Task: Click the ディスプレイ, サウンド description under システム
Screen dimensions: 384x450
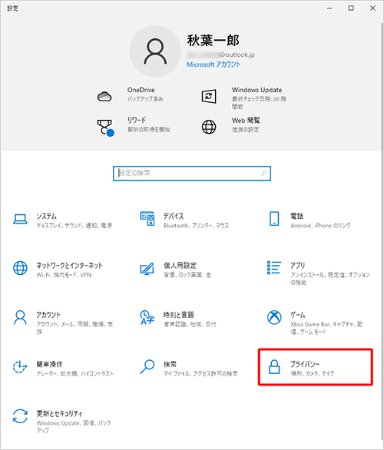Action: [x=74, y=226]
